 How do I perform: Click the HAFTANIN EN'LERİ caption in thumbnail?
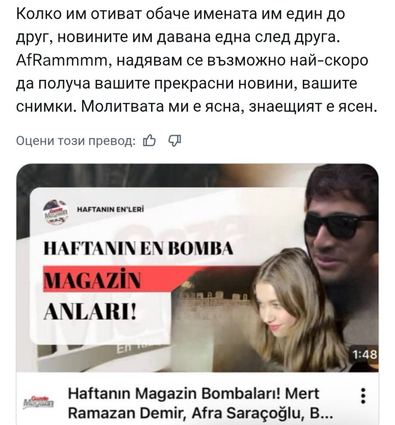(x=111, y=209)
